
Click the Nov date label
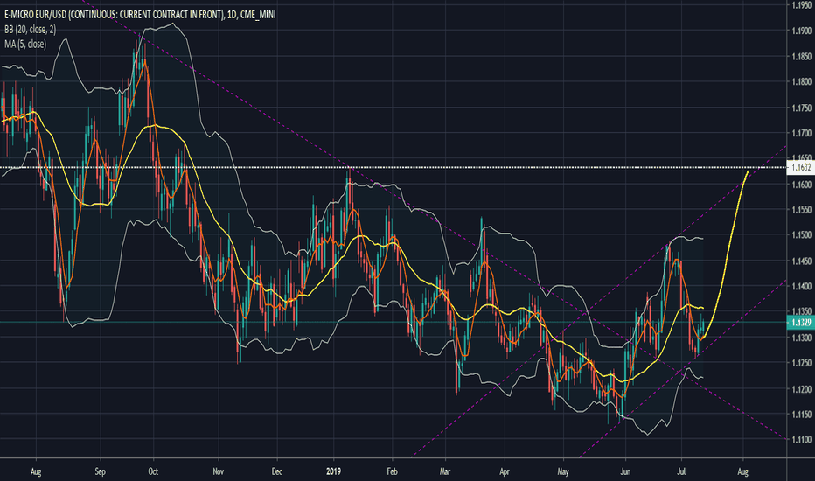click(219, 471)
